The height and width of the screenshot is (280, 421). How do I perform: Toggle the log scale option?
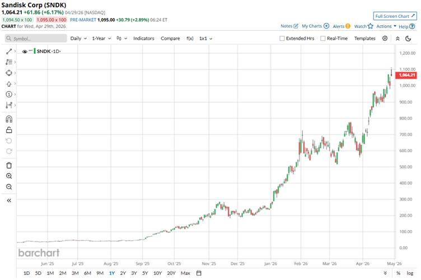(410, 273)
